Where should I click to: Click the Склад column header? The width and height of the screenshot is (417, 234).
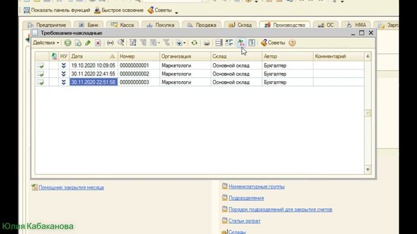(x=236, y=57)
